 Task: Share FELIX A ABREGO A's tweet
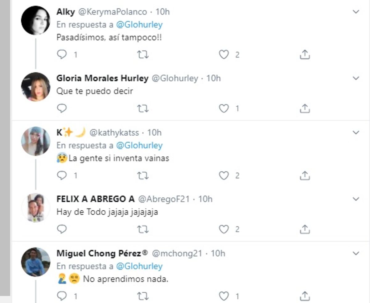point(305,229)
